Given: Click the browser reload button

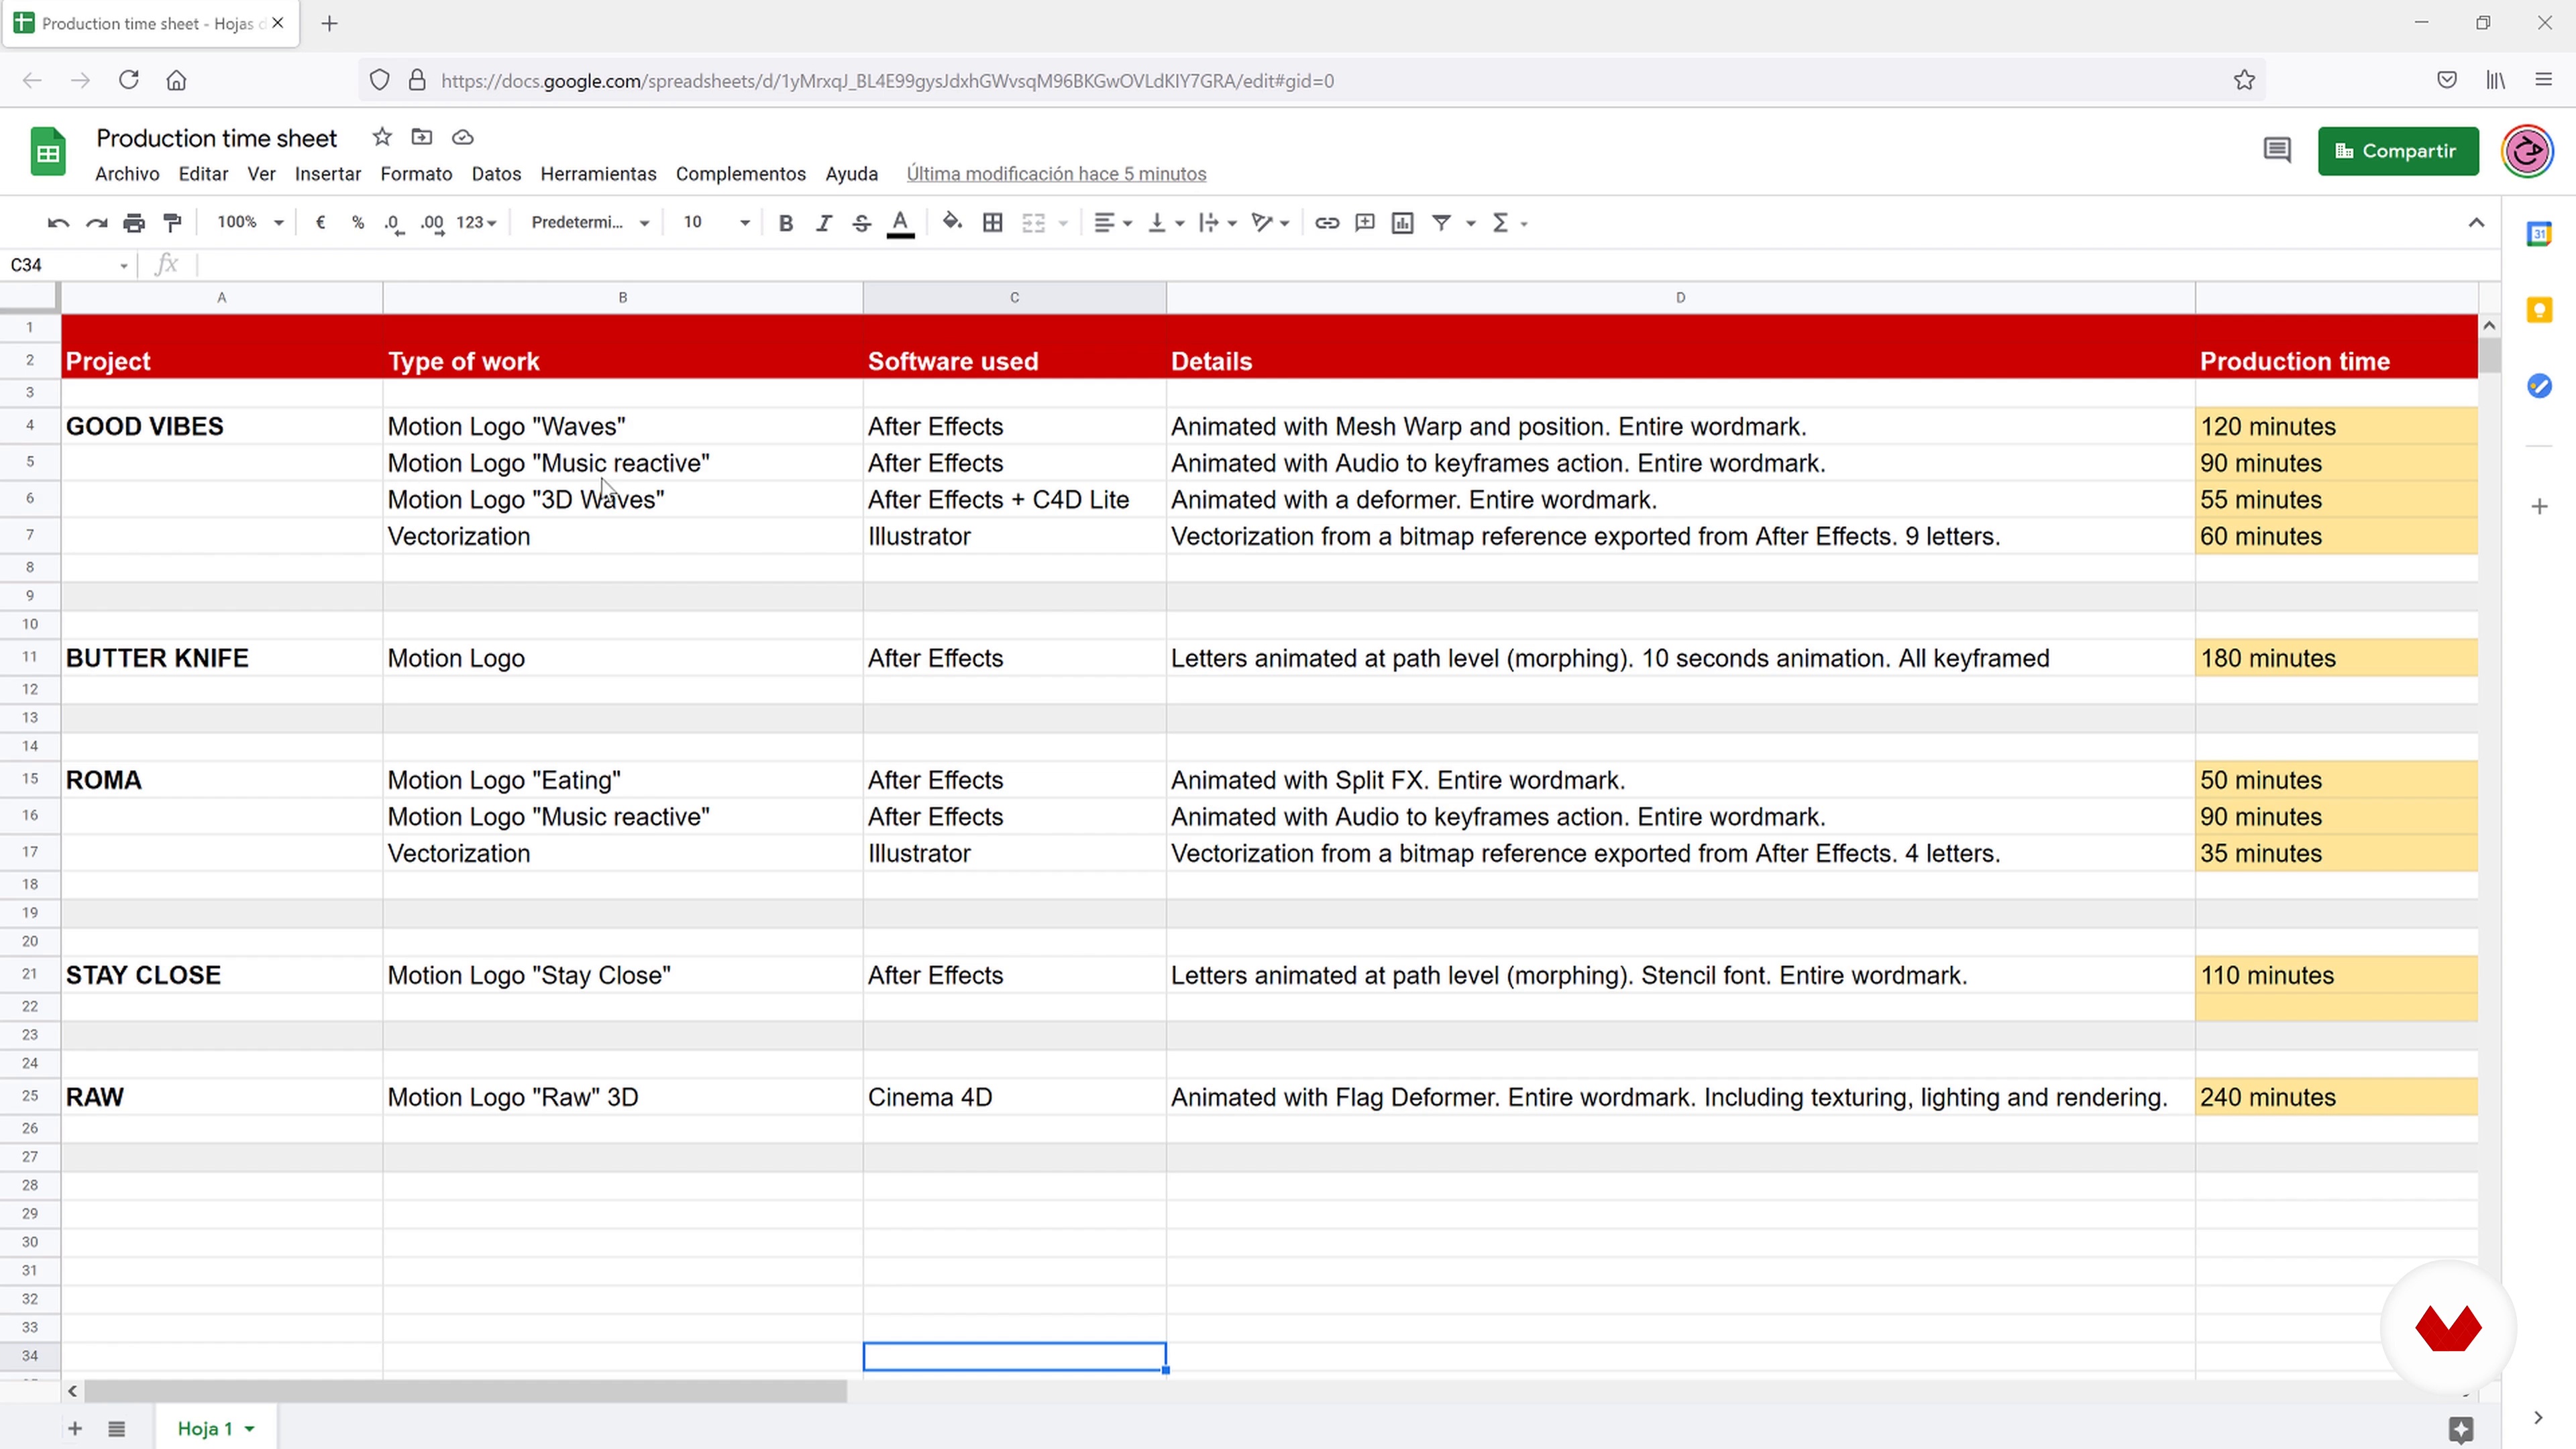Looking at the screenshot, I should 128,80.
